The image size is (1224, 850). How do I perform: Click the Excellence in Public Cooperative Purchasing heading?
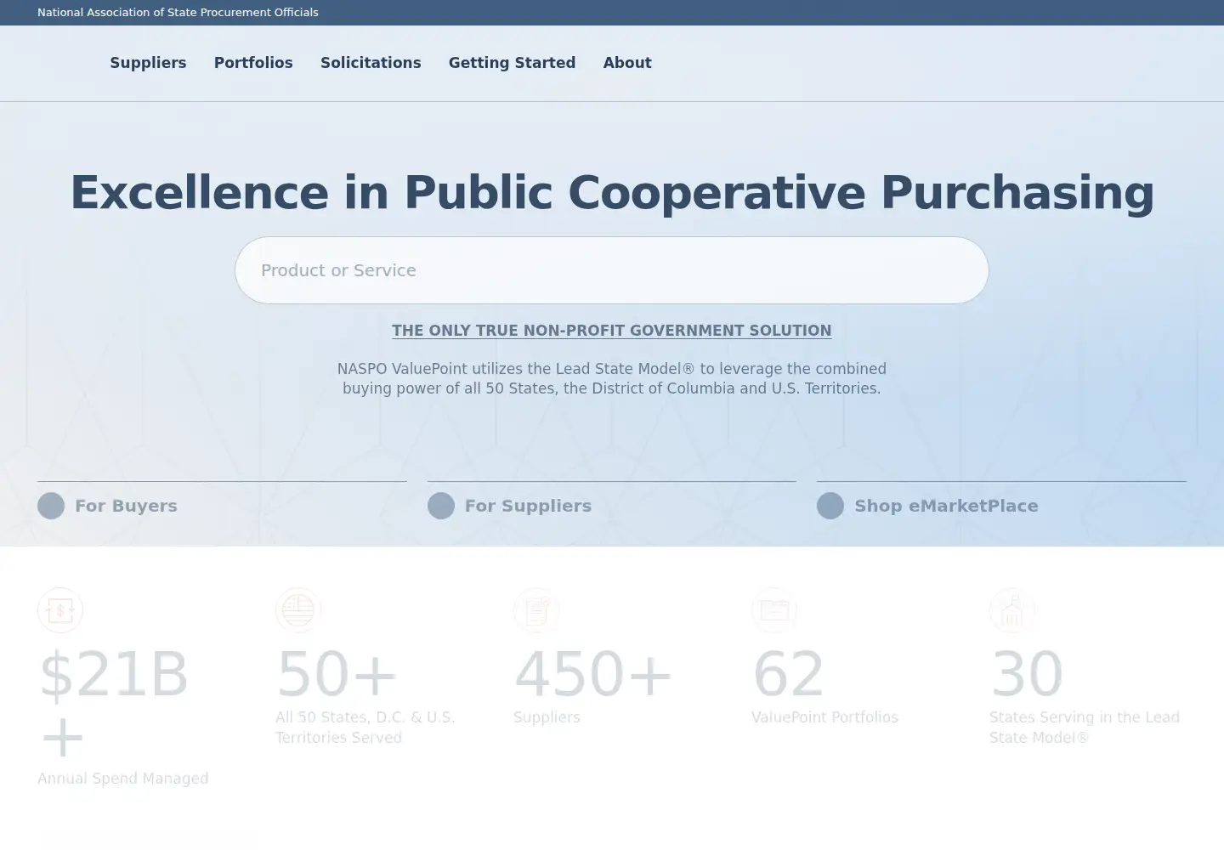[x=612, y=192]
